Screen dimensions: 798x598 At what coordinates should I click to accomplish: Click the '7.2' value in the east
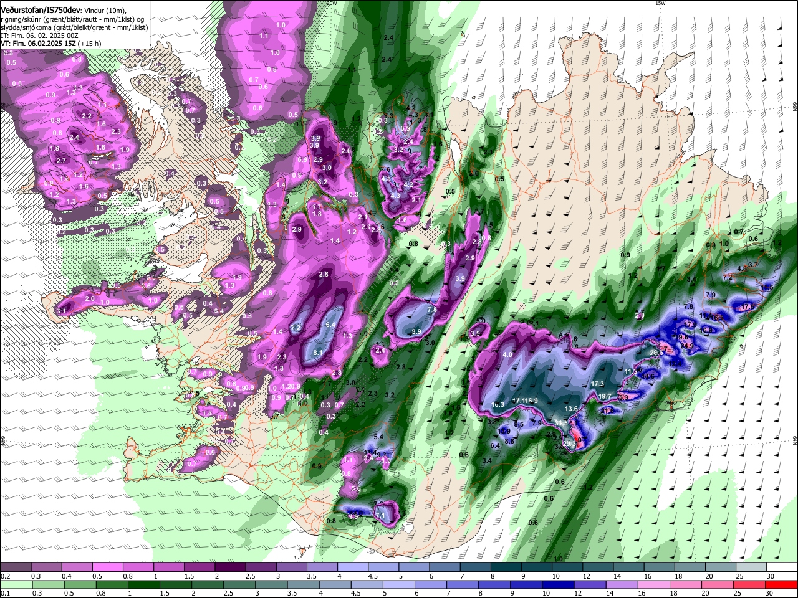[x=727, y=277]
